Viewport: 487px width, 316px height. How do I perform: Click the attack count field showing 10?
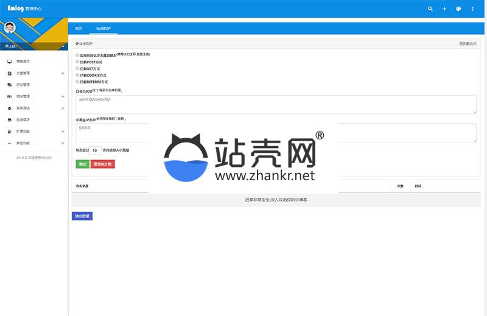[96, 150]
